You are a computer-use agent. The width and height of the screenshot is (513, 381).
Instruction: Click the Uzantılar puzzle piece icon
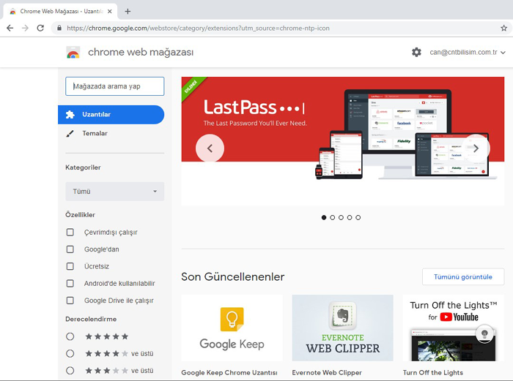click(70, 115)
